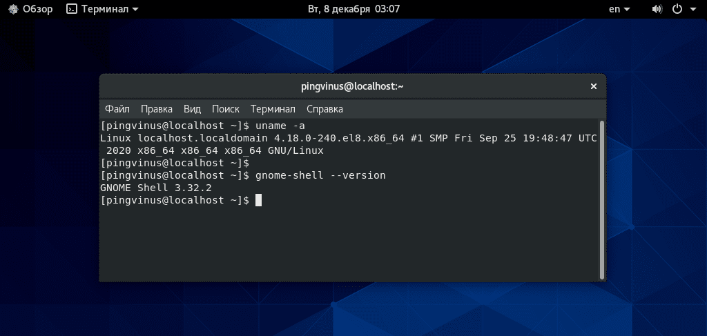Screen dimensions: 707x336
Task: Click the arrow next to en indicator
Action: 627,10
